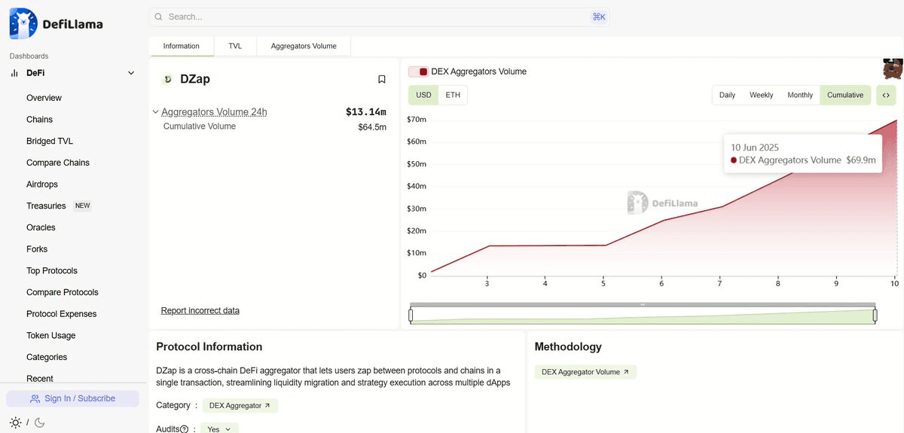Image resolution: width=904 pixels, height=433 pixels.
Task: Select USD denomination
Action: coord(423,95)
